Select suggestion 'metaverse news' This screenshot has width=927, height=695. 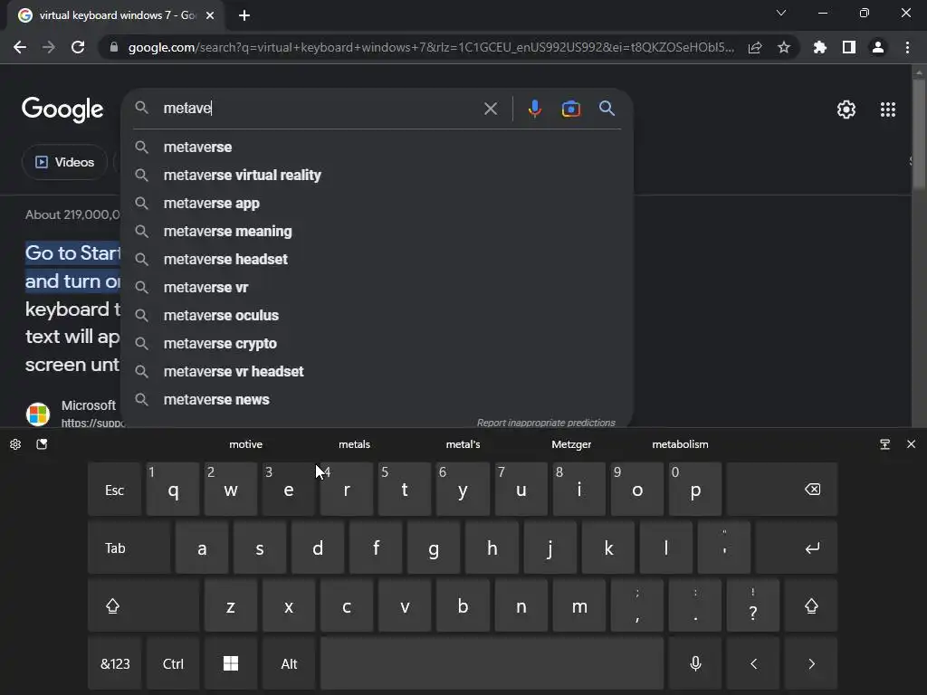[377, 399]
